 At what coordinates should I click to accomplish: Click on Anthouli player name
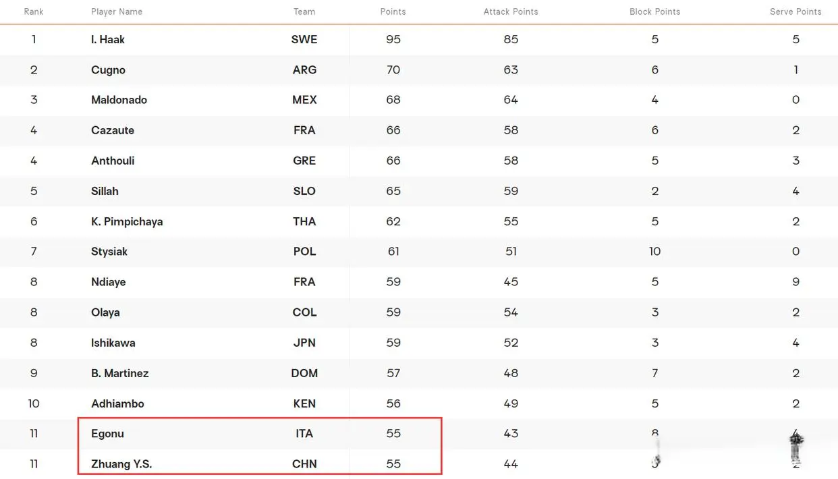[x=113, y=161]
